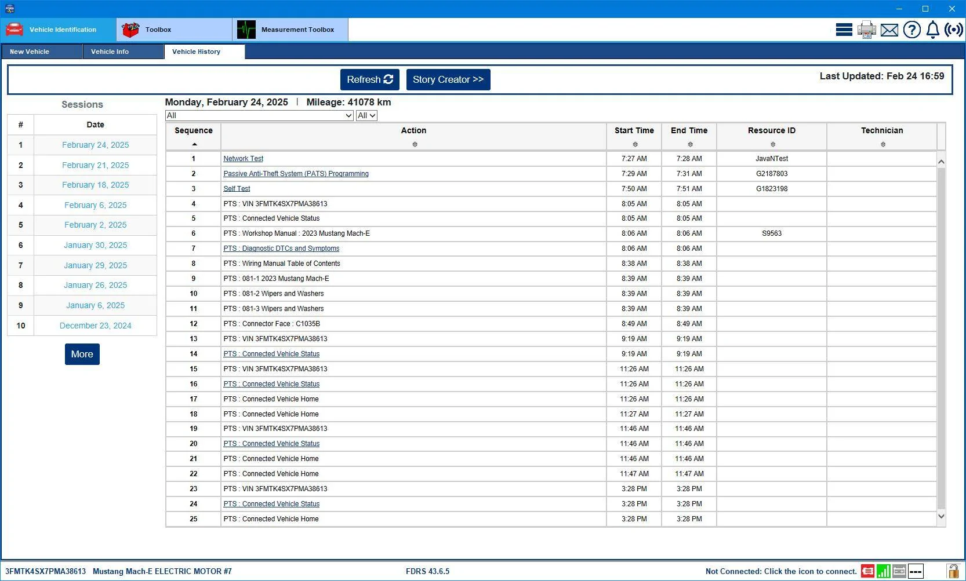Click Resource ID cell 'S9563'
This screenshot has height=581, width=966.
click(772, 233)
